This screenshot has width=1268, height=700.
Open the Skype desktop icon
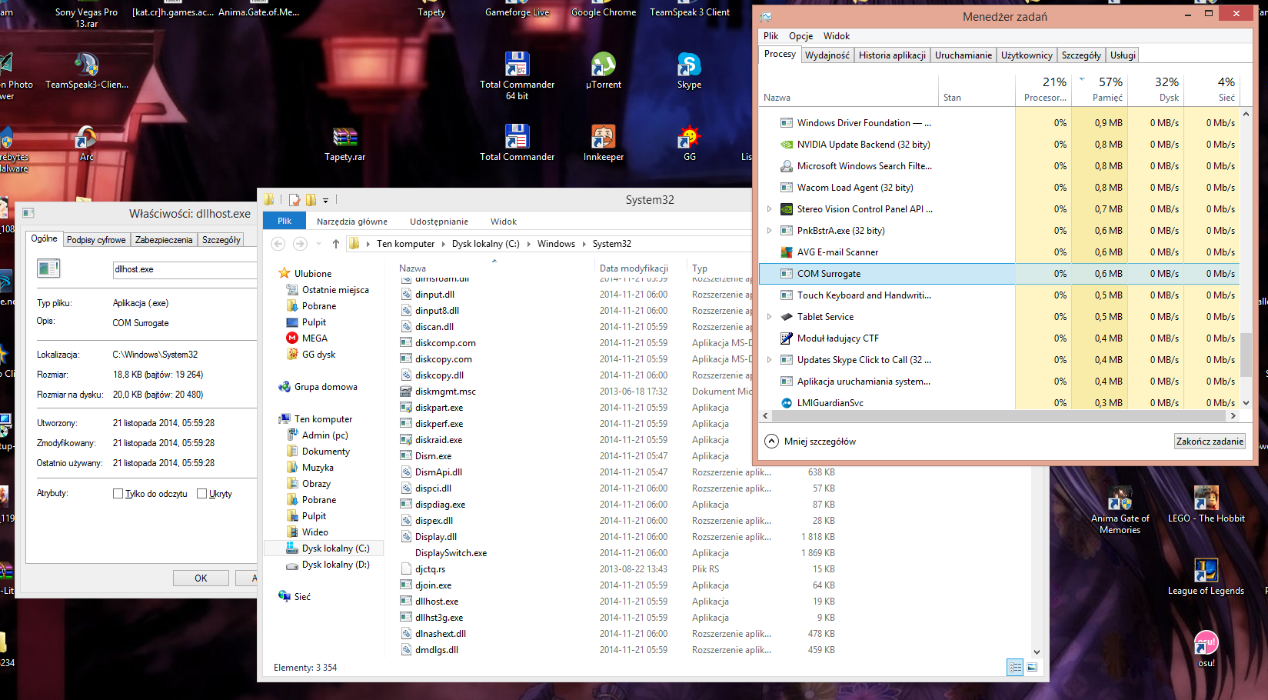(689, 67)
